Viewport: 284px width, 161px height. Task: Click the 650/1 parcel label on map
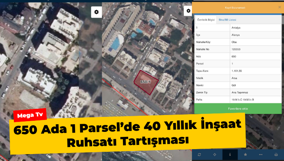click(x=145, y=82)
